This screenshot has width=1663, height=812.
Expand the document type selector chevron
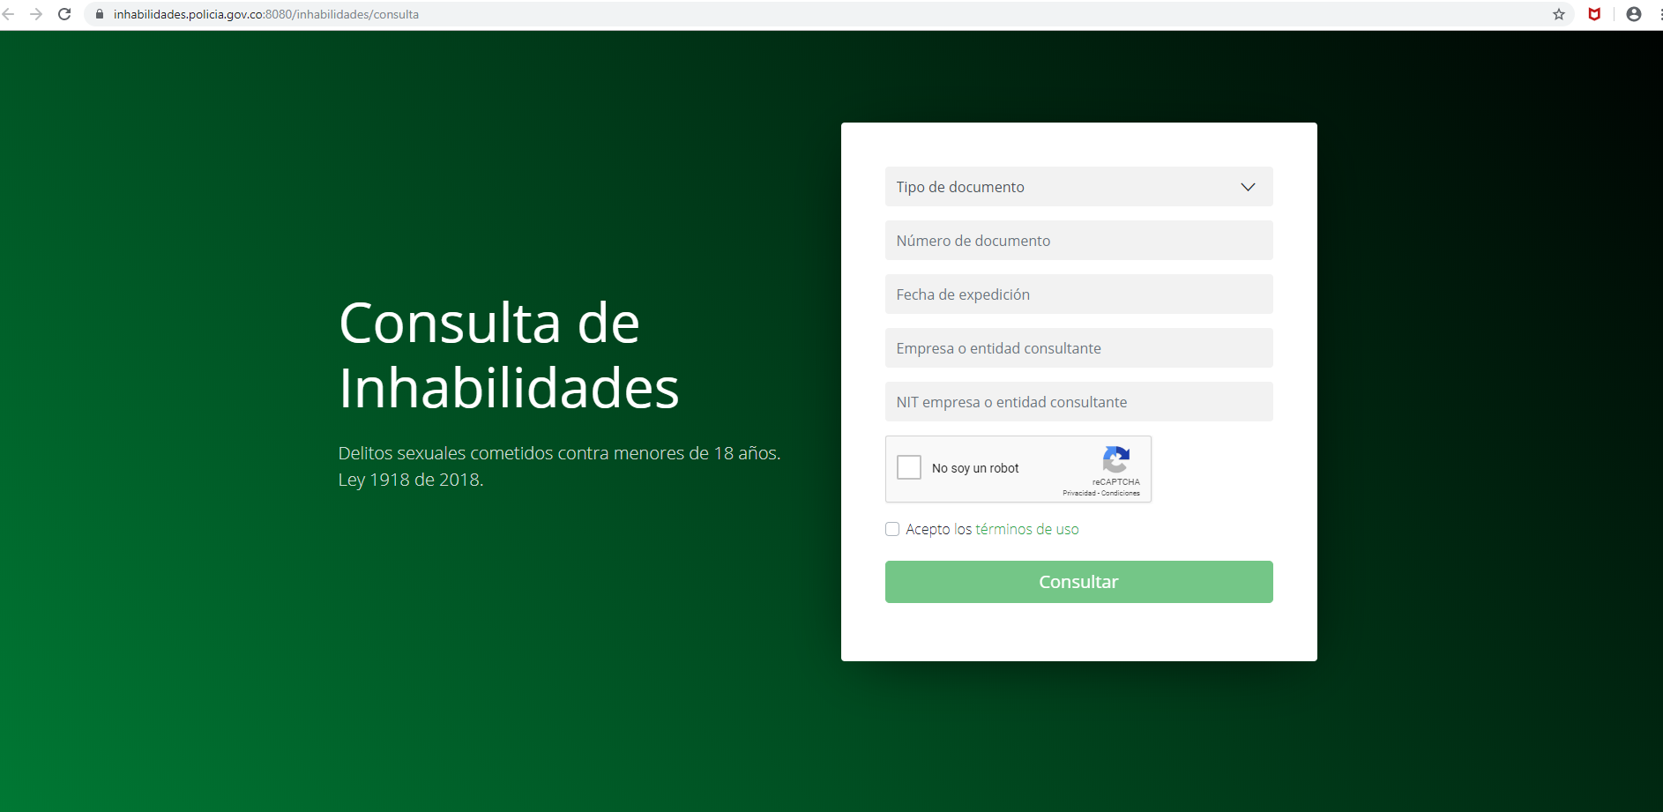[x=1248, y=187]
